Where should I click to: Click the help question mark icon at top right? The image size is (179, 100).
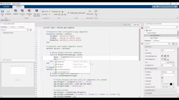(176, 7)
